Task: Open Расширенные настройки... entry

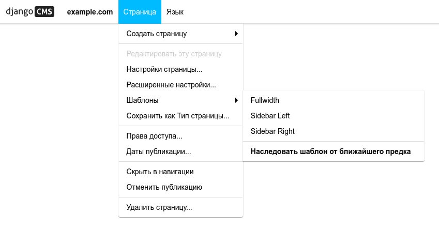Action: 180,85
